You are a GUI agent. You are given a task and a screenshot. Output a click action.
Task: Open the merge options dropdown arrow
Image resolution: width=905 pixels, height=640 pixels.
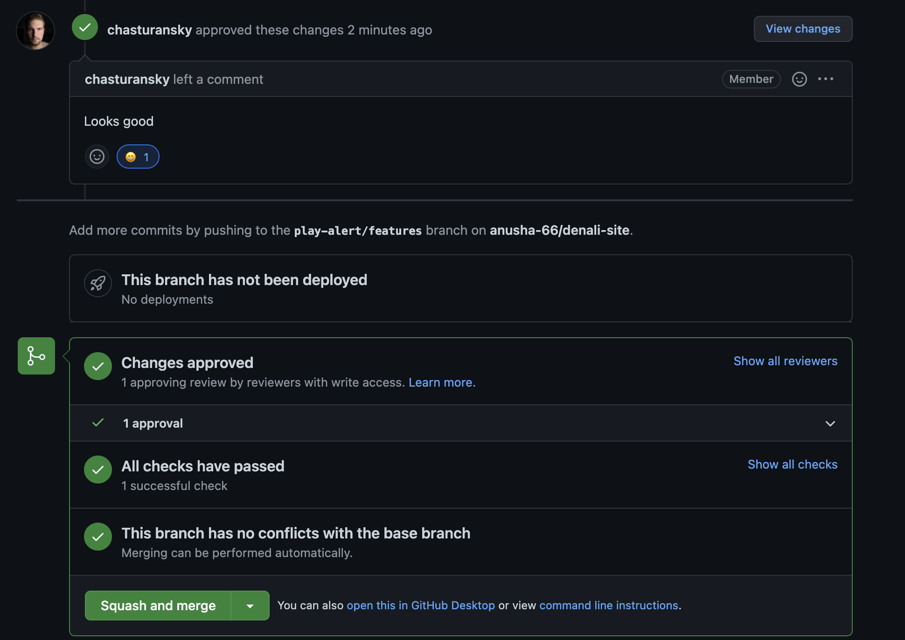click(250, 606)
